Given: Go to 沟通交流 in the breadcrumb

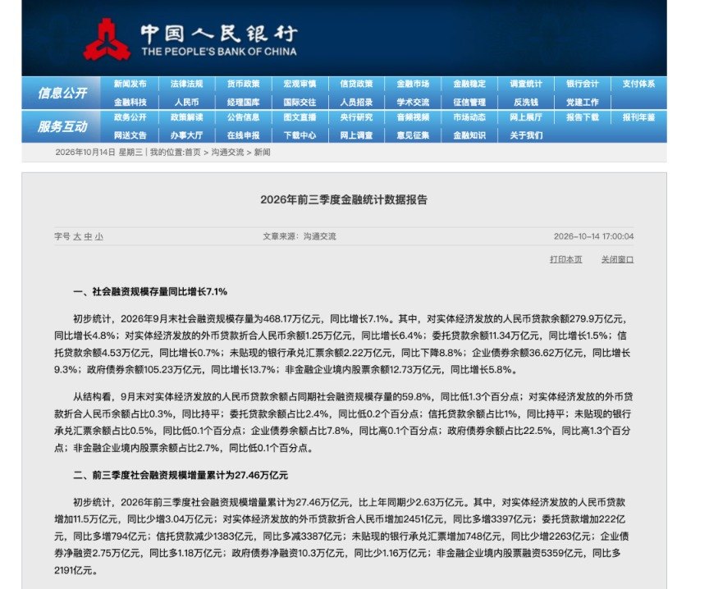Looking at the screenshot, I should tap(227, 153).
